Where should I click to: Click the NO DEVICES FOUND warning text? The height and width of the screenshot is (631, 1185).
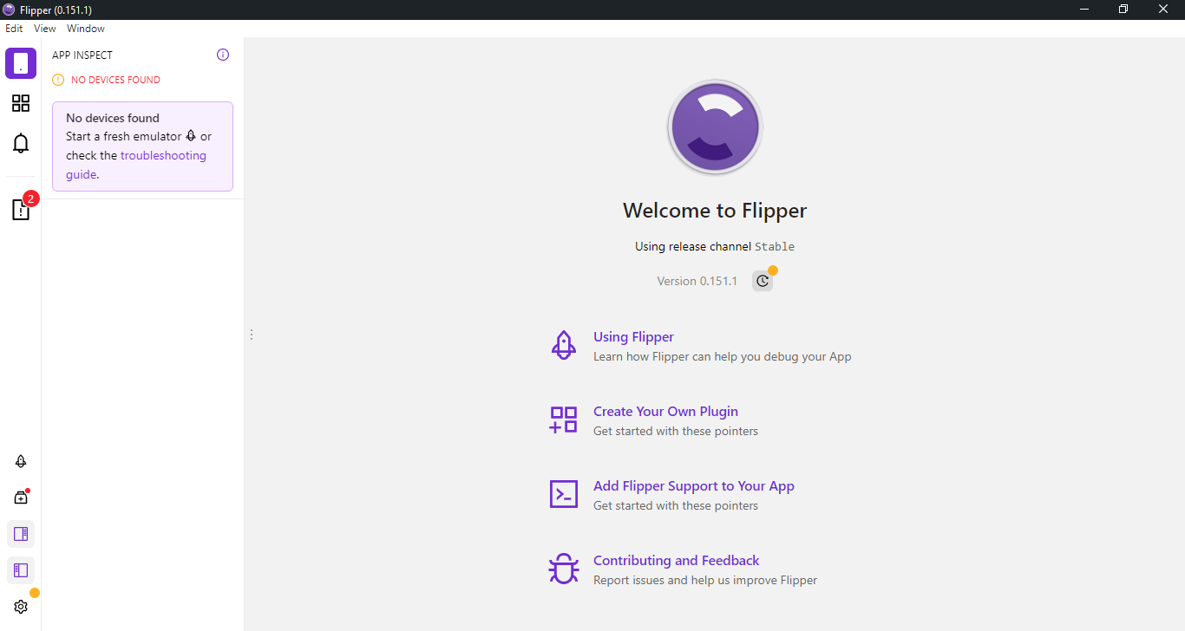click(x=115, y=80)
